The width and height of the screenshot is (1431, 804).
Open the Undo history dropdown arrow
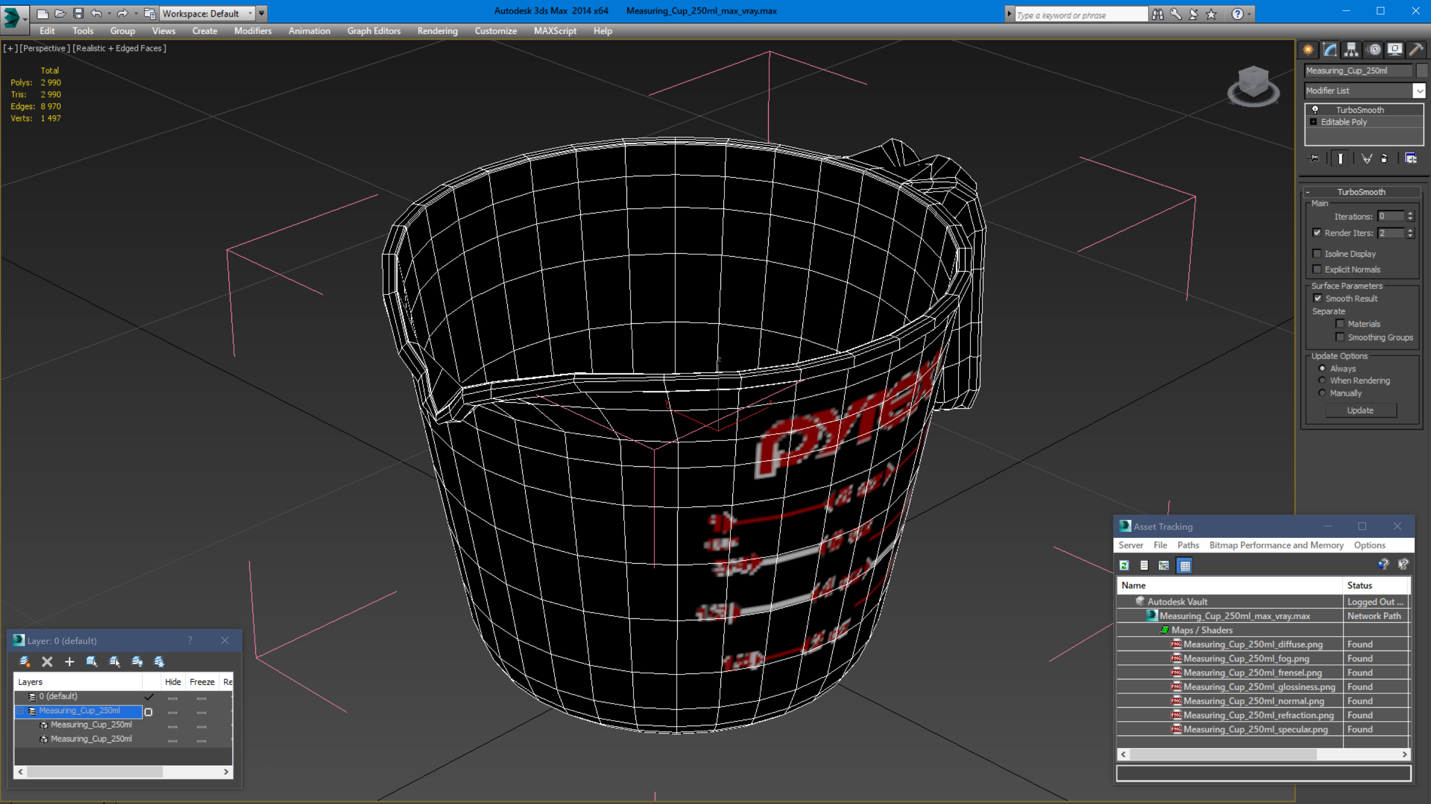click(x=109, y=13)
